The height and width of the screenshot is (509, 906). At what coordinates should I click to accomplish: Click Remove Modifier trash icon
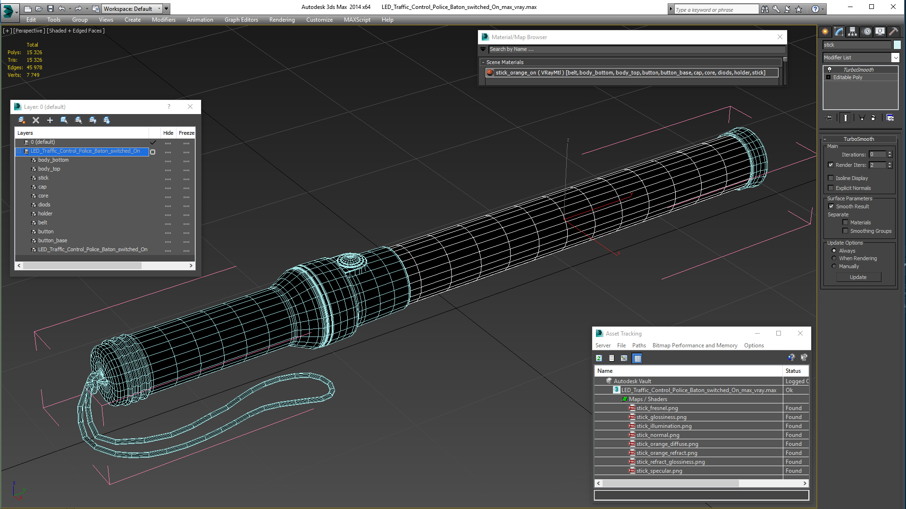point(873,118)
